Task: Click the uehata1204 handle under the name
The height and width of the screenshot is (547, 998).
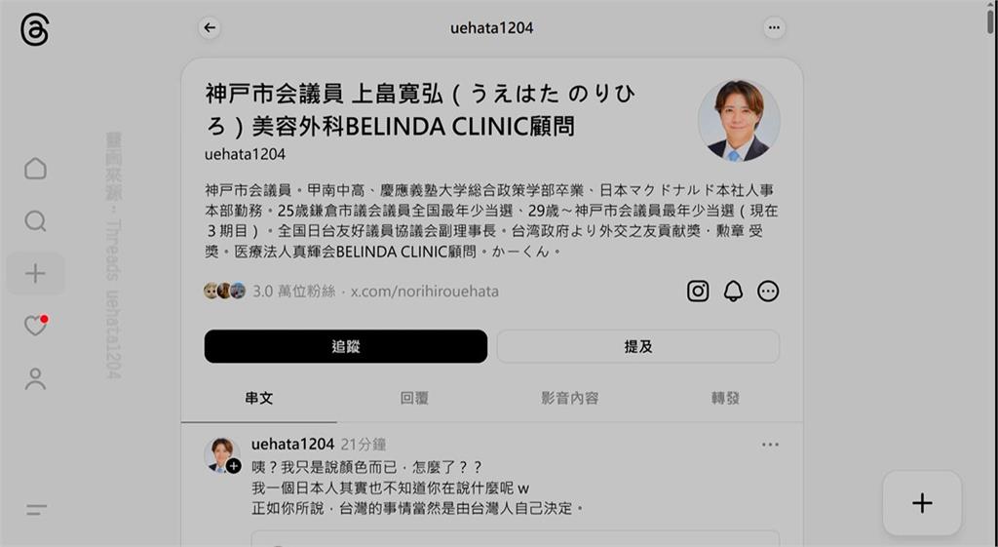Action: point(245,154)
